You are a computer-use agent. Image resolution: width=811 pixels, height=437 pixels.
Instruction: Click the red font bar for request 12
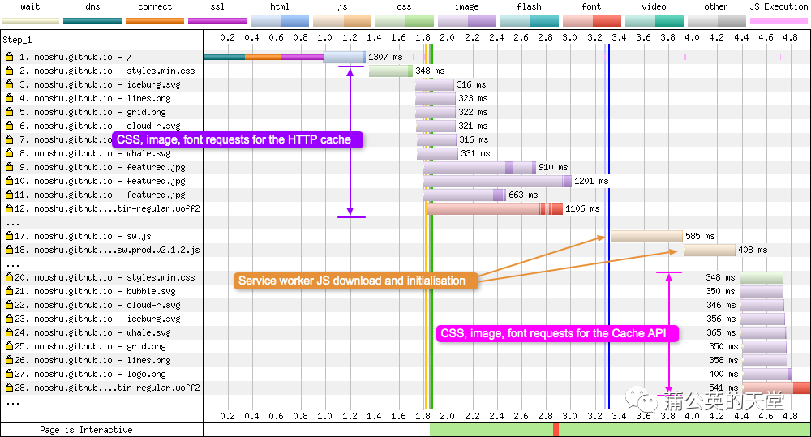[495, 209]
